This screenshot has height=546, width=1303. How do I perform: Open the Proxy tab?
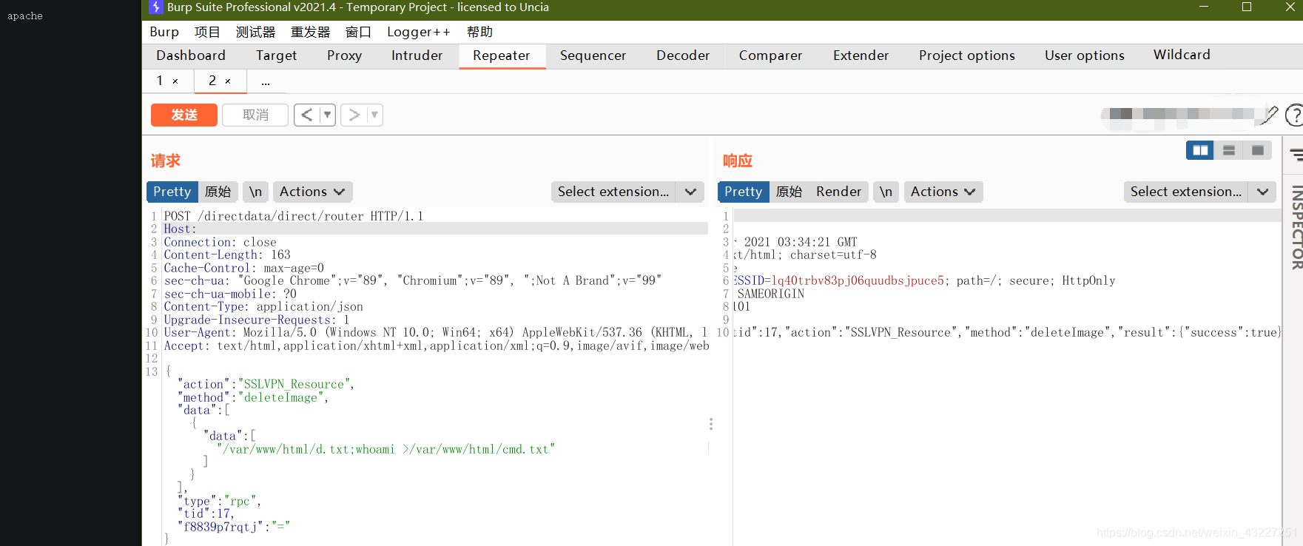(x=344, y=55)
